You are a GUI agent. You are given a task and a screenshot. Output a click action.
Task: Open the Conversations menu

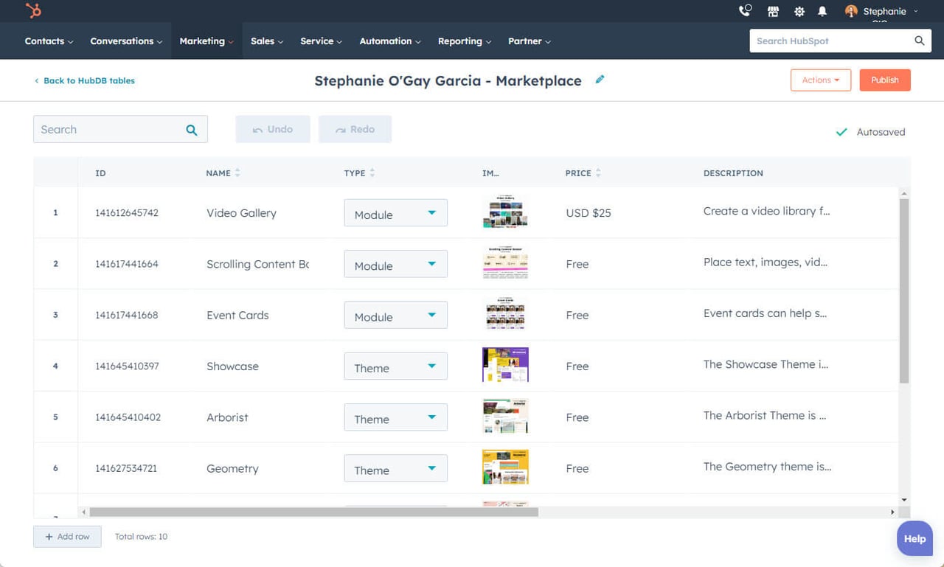(x=126, y=41)
